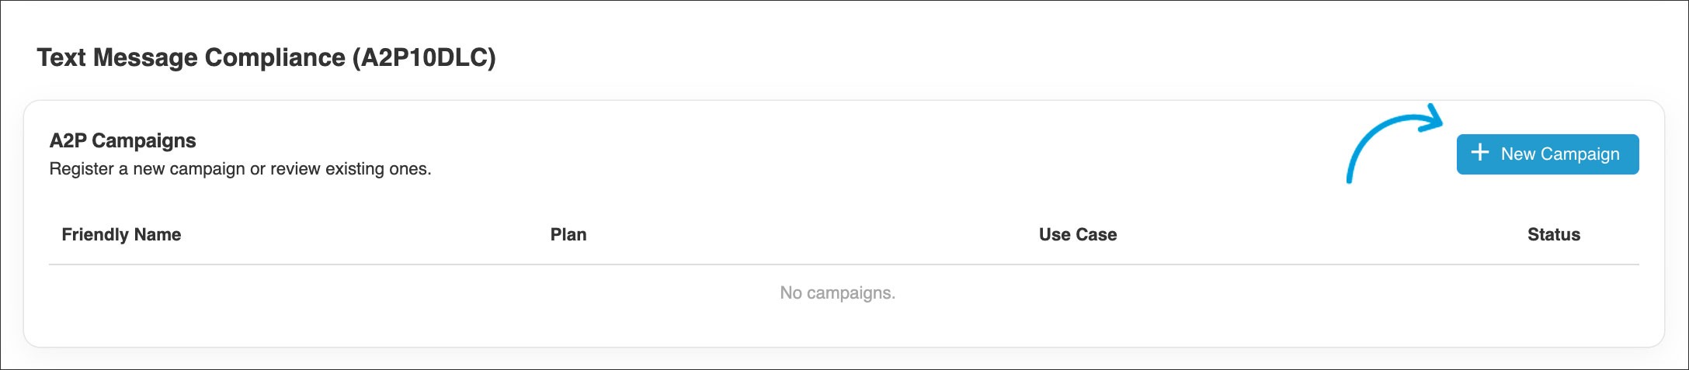Click the word 'Name' in Friendly Name header
Screen dimensions: 1689x370
(158, 235)
